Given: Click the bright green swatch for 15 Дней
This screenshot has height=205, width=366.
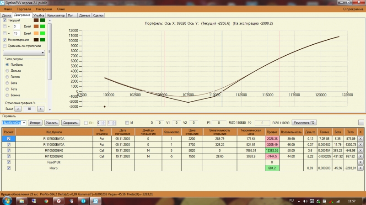Looking at the screenshot, I should [43, 33].
